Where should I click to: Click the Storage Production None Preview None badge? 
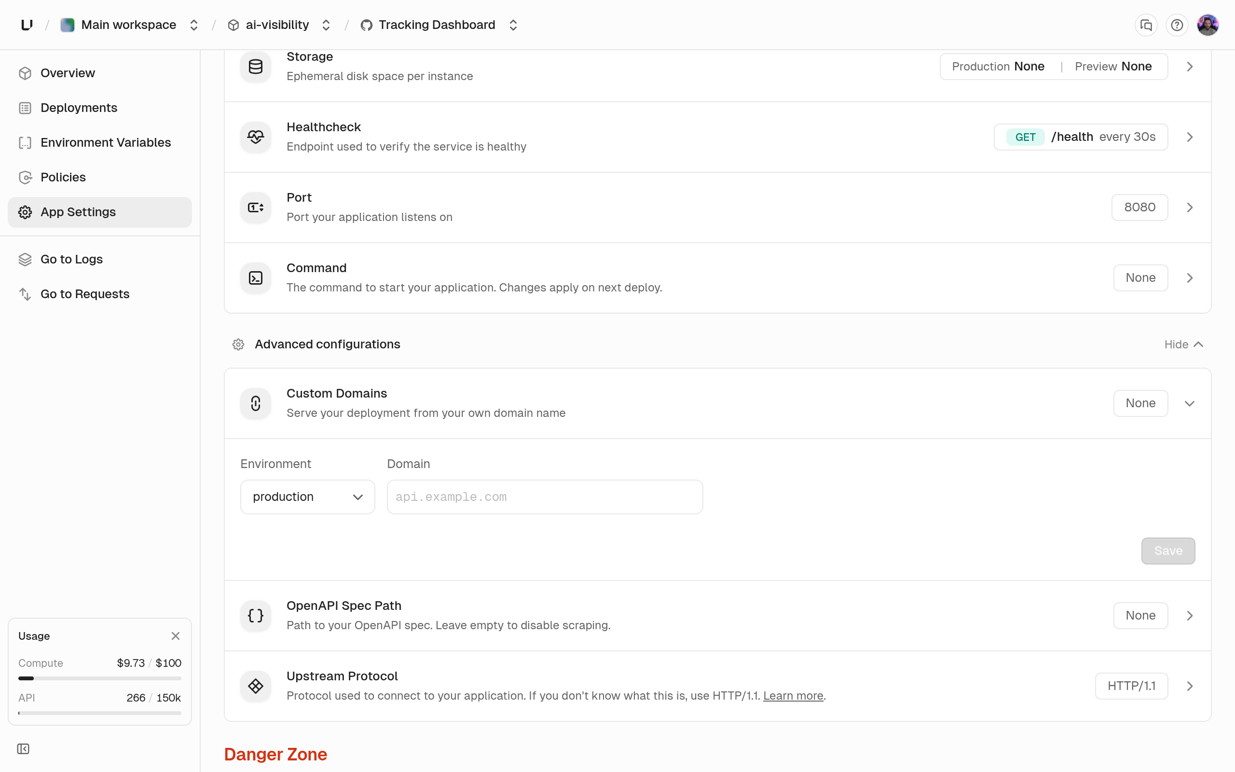click(x=1054, y=67)
